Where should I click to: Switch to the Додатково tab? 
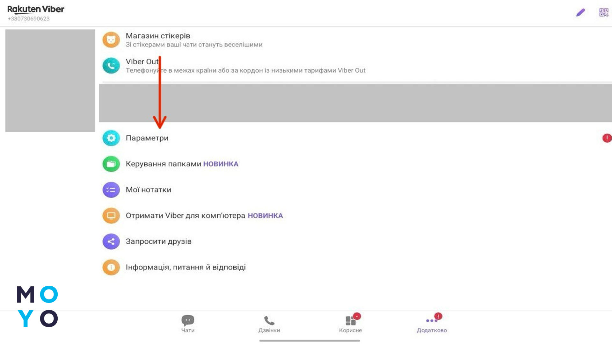coord(432,324)
